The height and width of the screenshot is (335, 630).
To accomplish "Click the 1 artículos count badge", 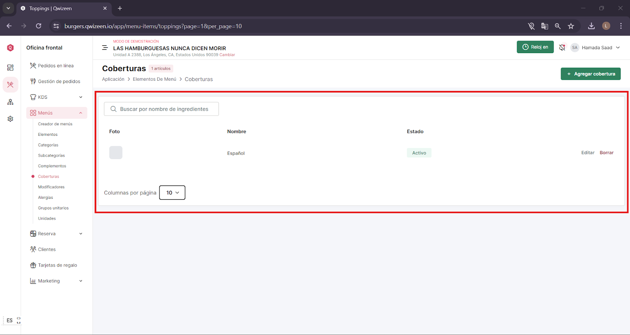I will click(x=161, y=68).
